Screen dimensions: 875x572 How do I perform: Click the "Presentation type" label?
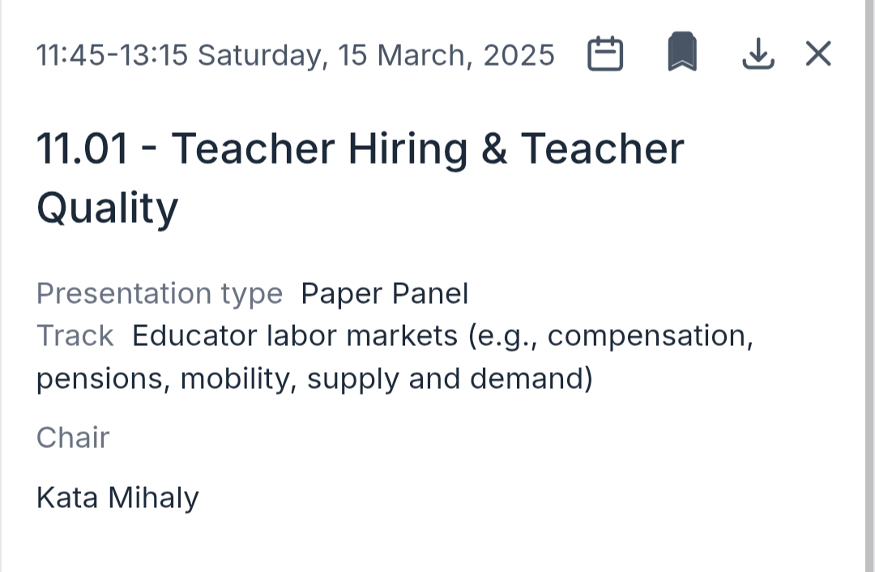point(160,293)
